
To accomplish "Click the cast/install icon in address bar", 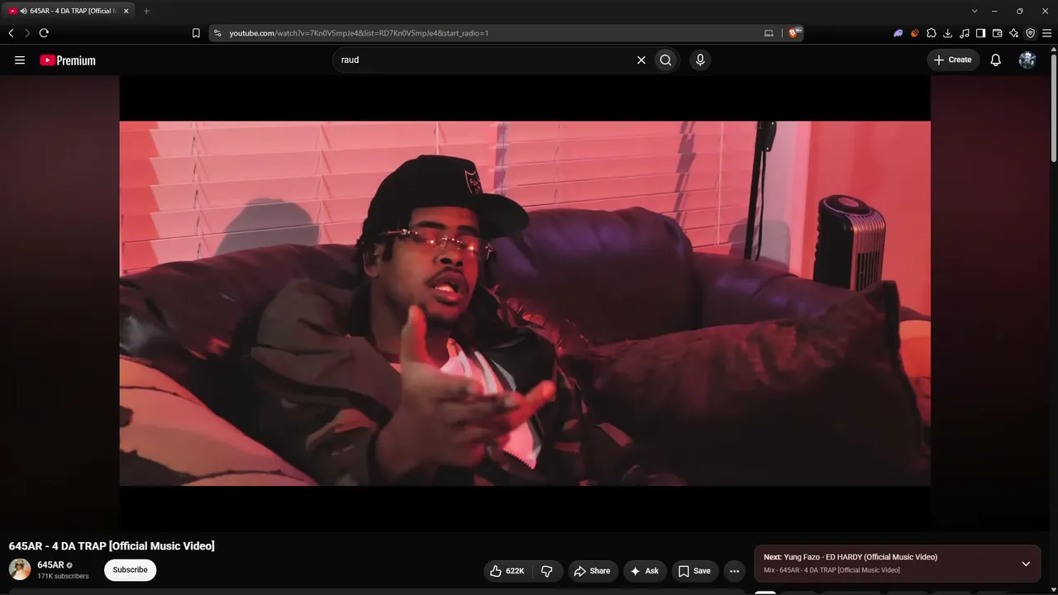I will point(769,33).
